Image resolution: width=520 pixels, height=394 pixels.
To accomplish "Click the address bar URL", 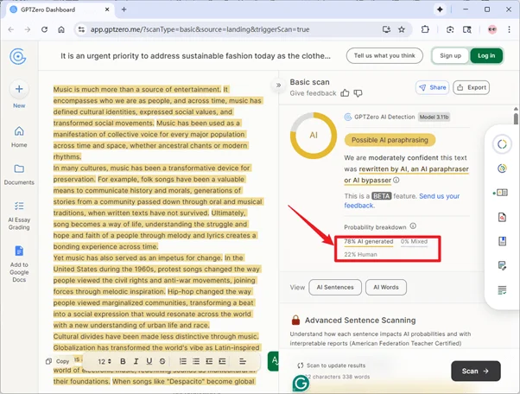I will click(x=200, y=29).
